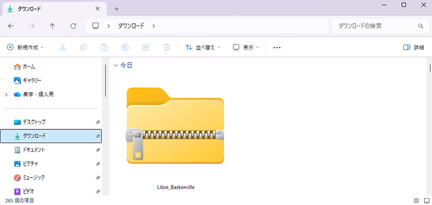Viewport: 432px width, 205px height.
Task: Click ダウンロード breadcrumb in address bar
Action: pyautogui.click(x=131, y=26)
